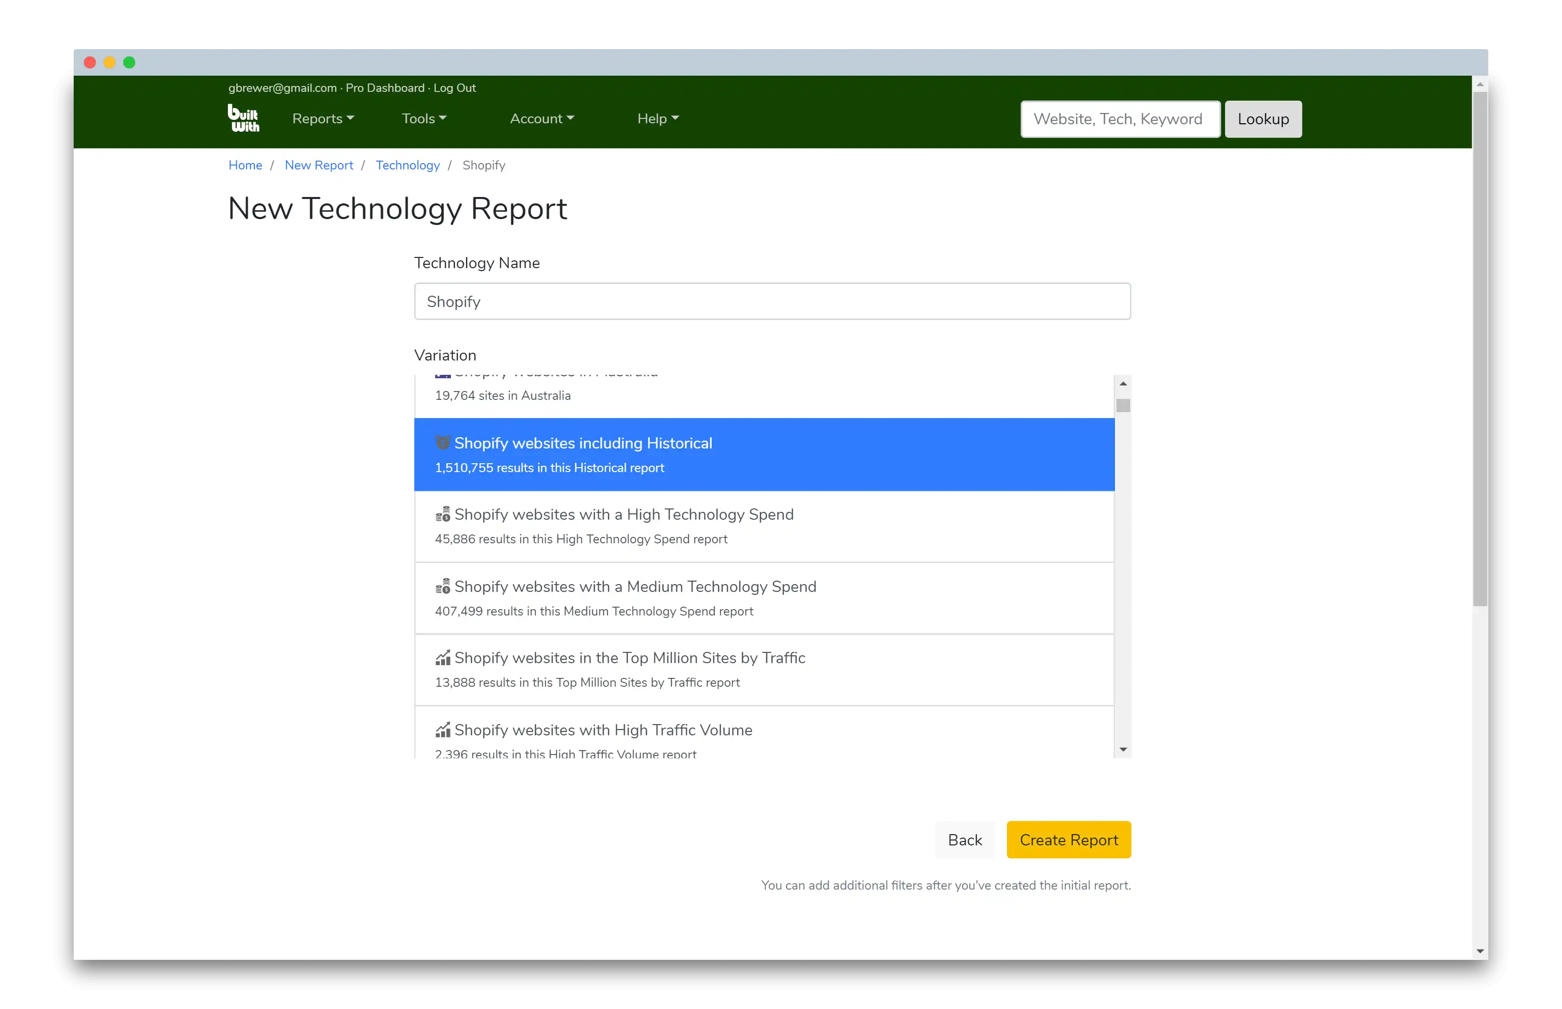
Task: Click the Log Out link
Action: coord(454,88)
